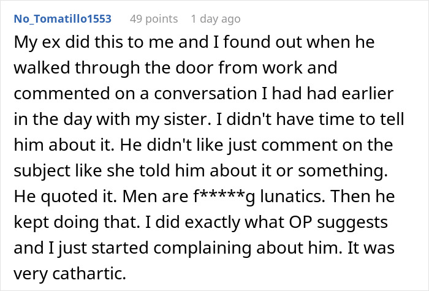This screenshot has width=429, height=291.
Task: Open the No_Tomatillo1553 user profile
Action: tap(63, 19)
